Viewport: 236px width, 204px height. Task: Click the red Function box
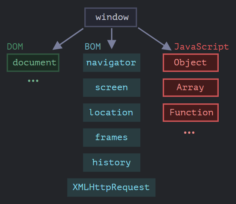pyautogui.click(x=190, y=112)
